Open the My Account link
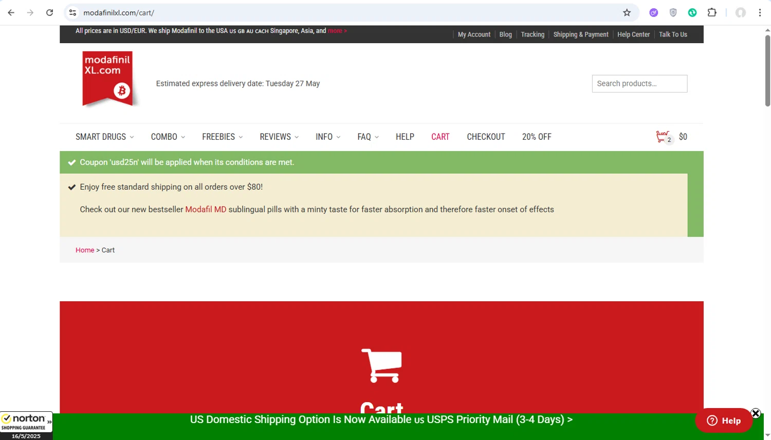 (x=474, y=34)
